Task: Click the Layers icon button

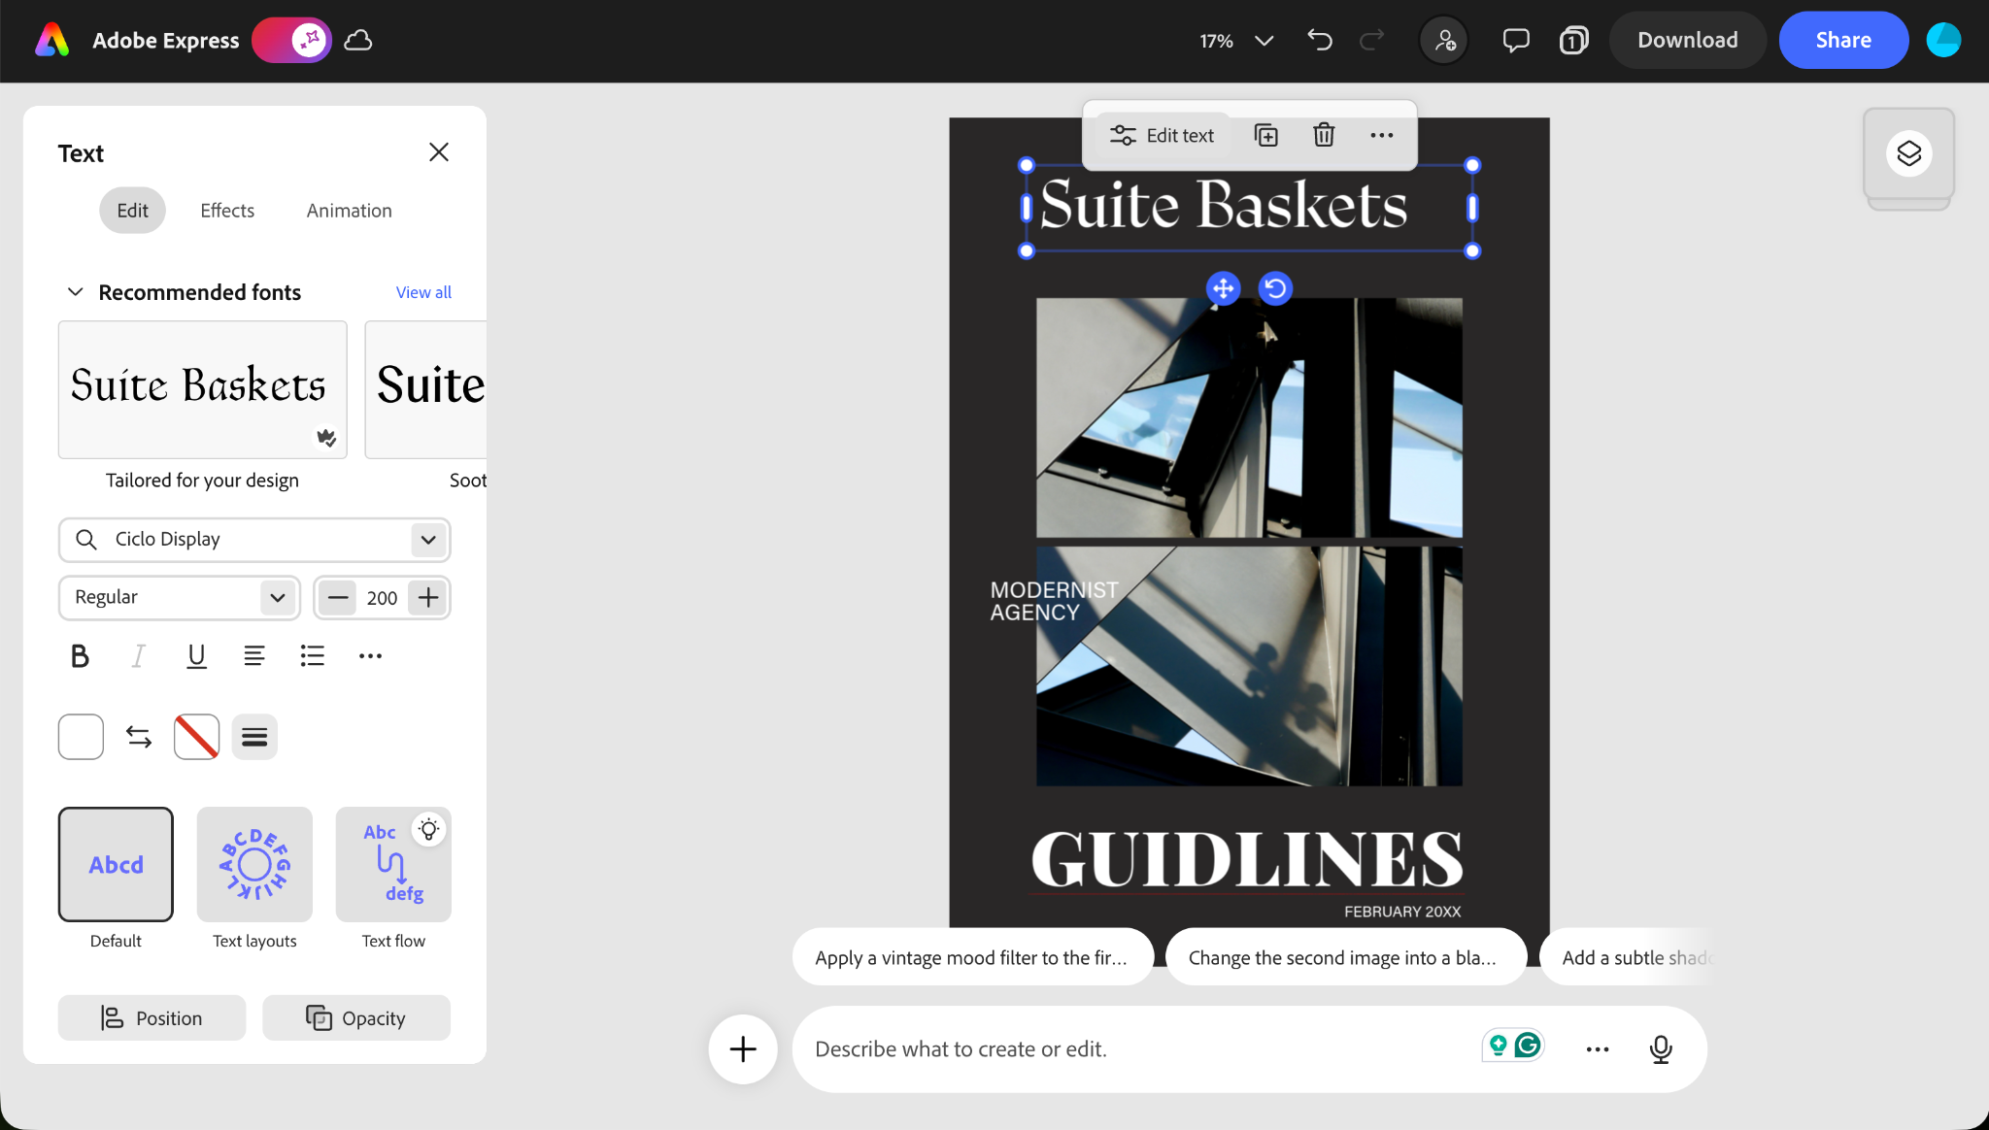Action: click(x=1908, y=153)
